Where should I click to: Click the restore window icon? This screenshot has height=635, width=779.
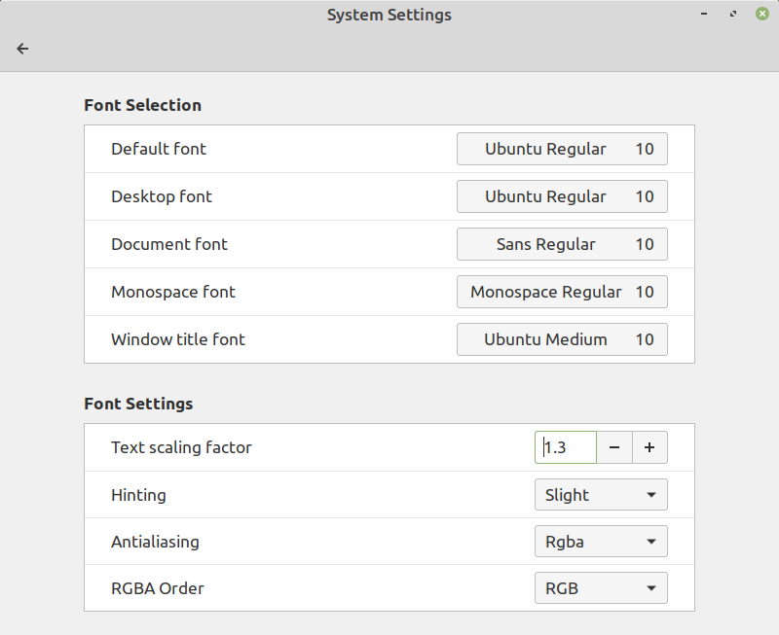coord(734,15)
